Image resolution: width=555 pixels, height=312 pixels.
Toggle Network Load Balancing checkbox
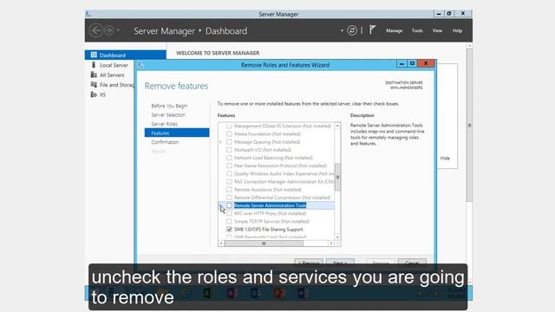click(x=229, y=158)
